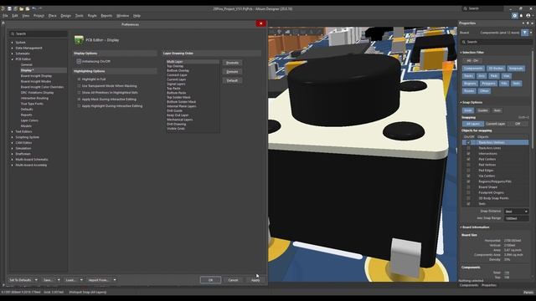Screen dimensions: 536x301
Task: Click the Save icon in quick access toolbar
Action: 9,8
